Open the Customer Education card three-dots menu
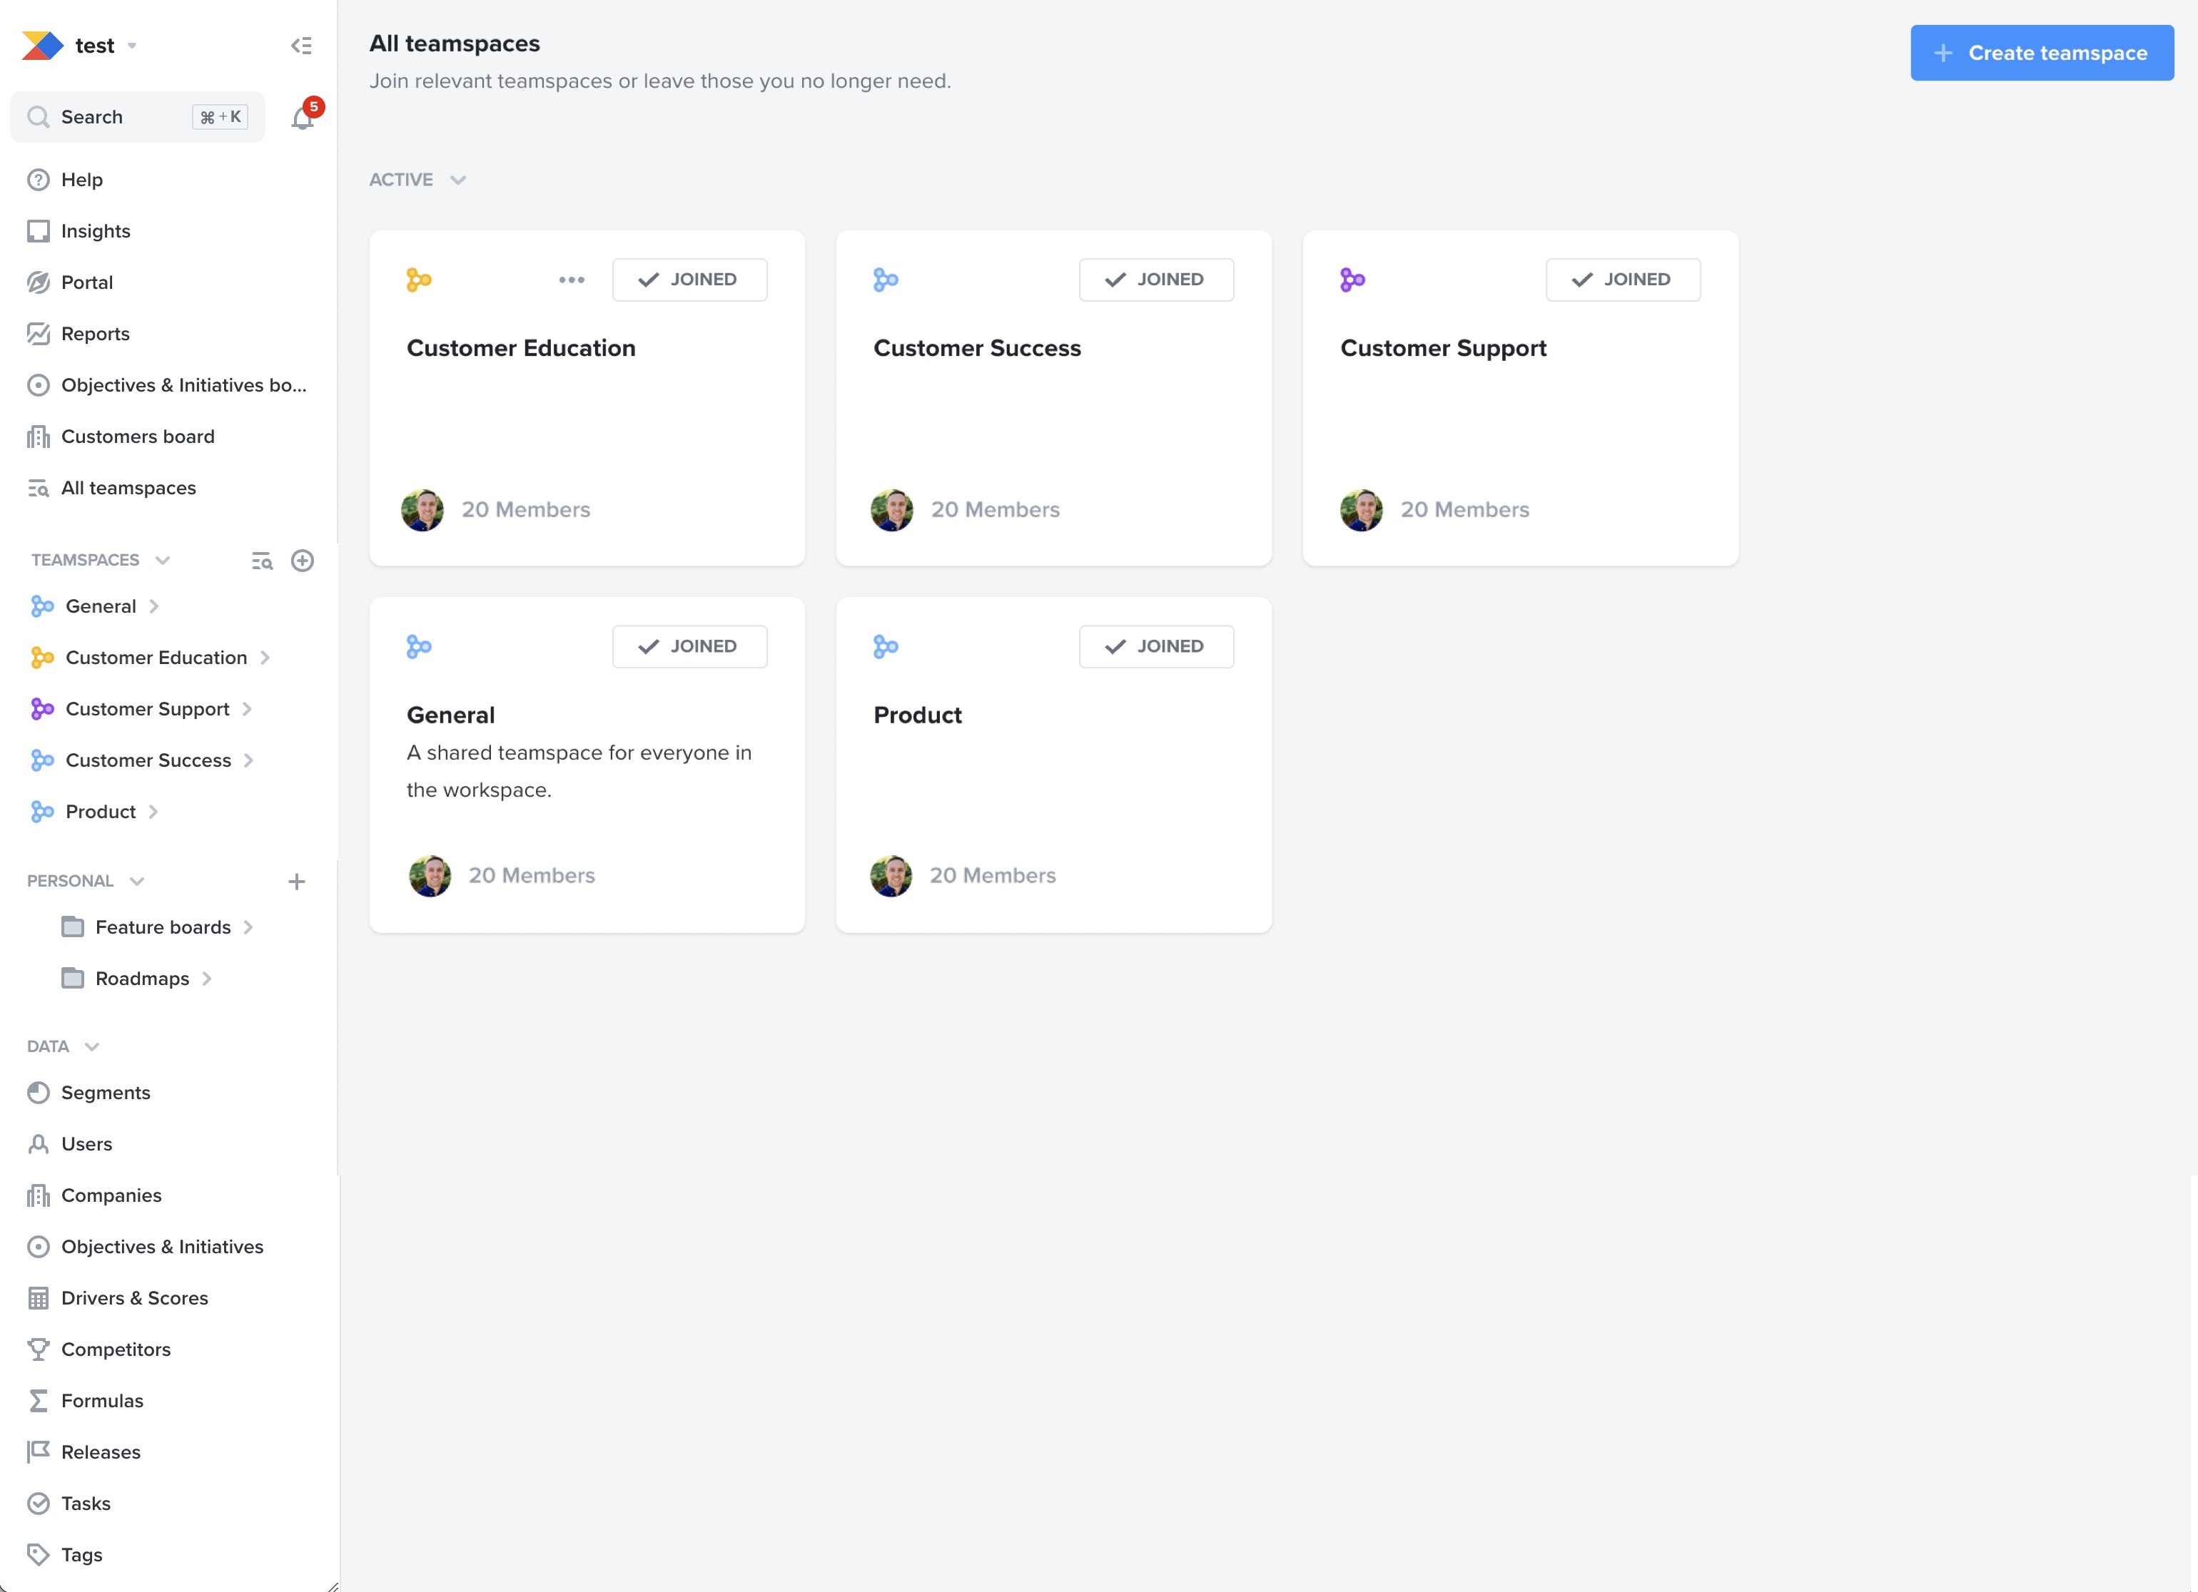Image resolution: width=2198 pixels, height=1592 pixels. (572, 280)
